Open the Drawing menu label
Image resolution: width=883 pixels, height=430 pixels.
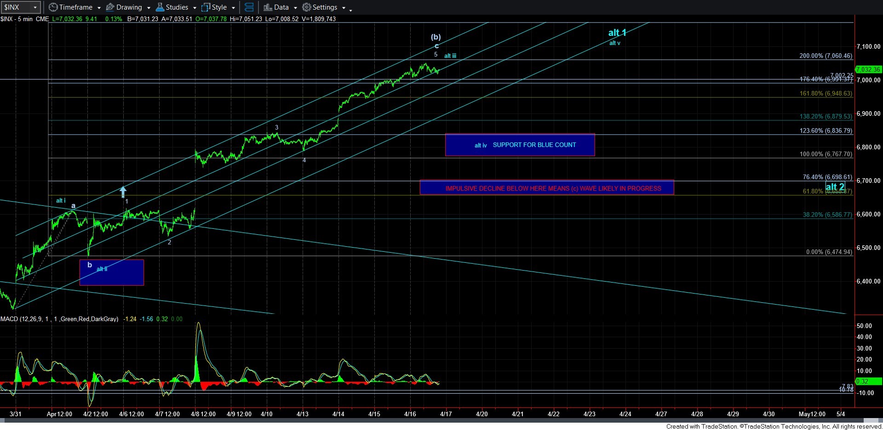129,7
